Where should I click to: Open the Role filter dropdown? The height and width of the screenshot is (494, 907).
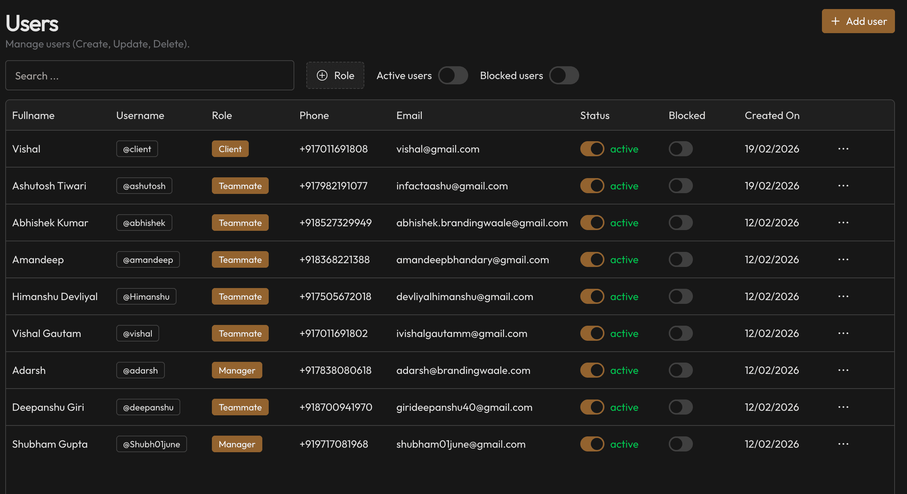pyautogui.click(x=335, y=75)
